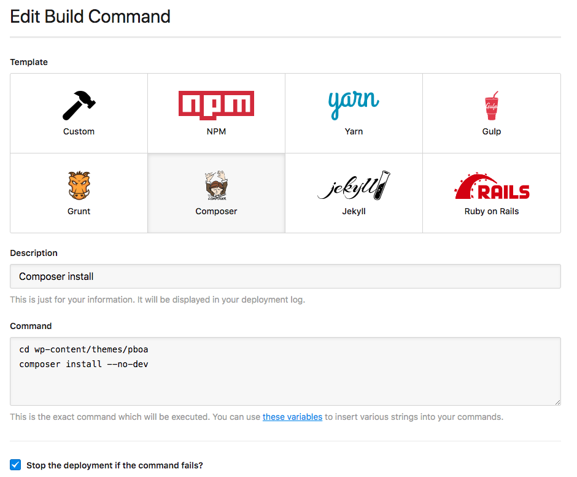Pick the Yarn logo template
The image size is (577, 477).
coord(354,105)
